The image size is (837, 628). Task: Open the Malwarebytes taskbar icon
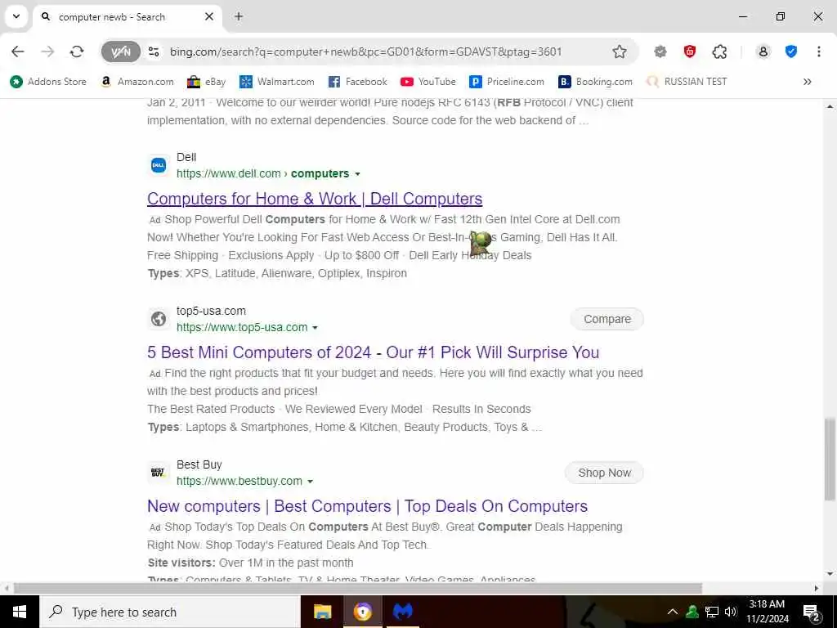403,612
